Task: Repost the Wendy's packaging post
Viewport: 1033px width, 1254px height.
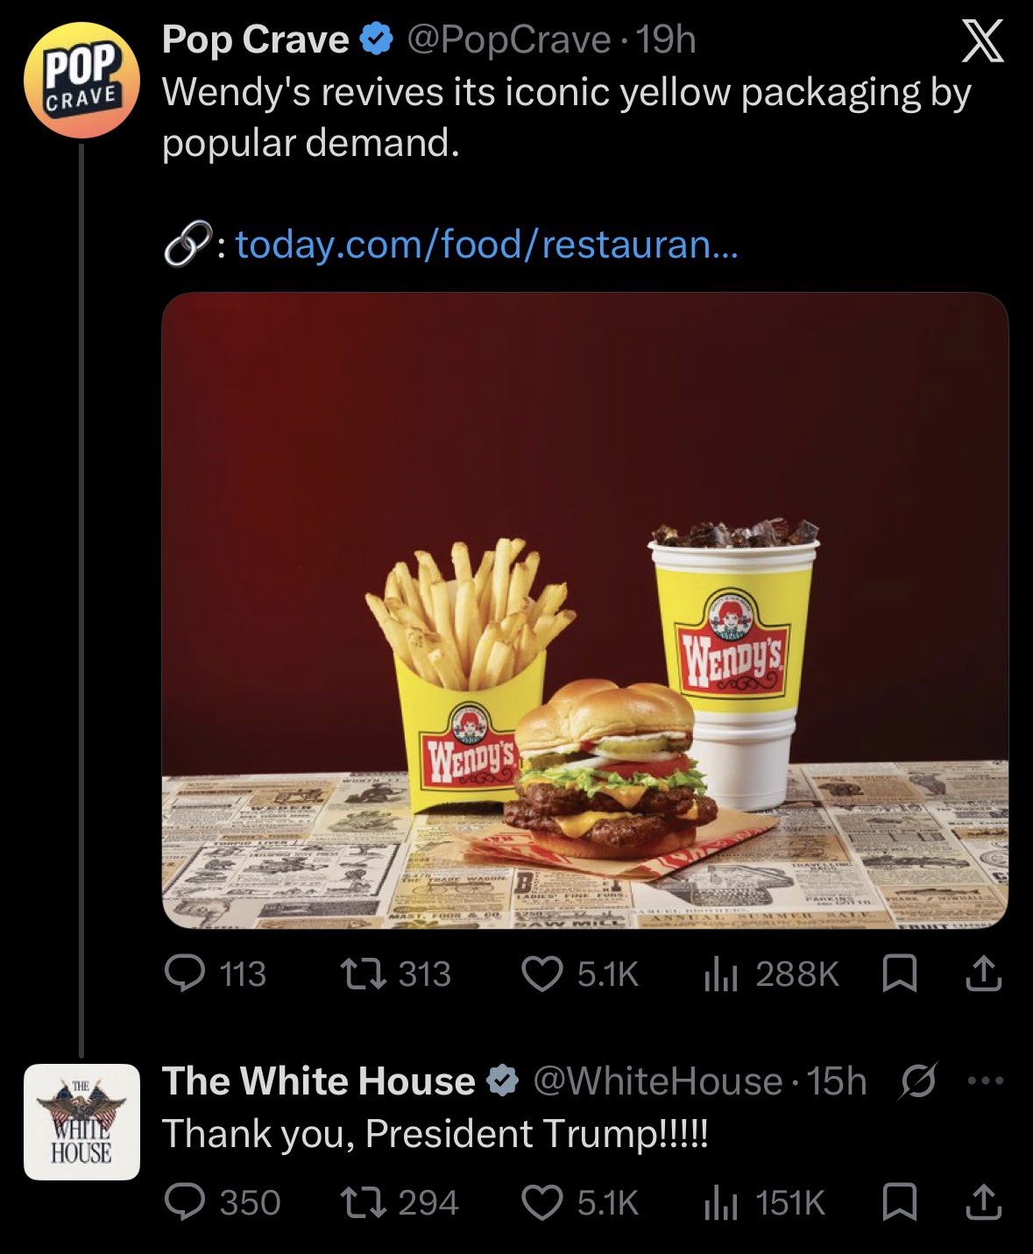Action: click(396, 974)
